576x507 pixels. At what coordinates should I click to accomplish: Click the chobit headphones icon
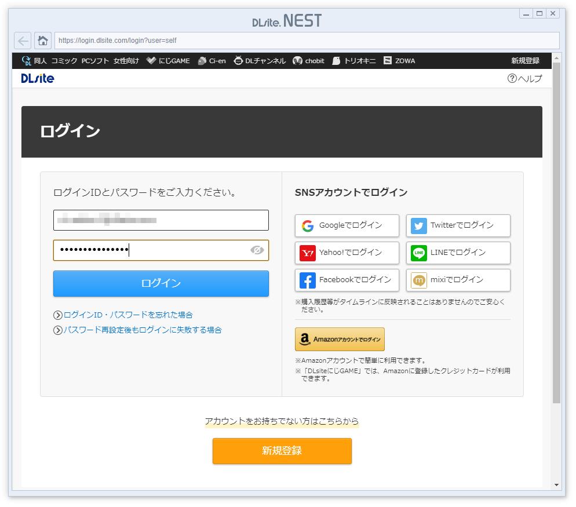click(x=297, y=61)
